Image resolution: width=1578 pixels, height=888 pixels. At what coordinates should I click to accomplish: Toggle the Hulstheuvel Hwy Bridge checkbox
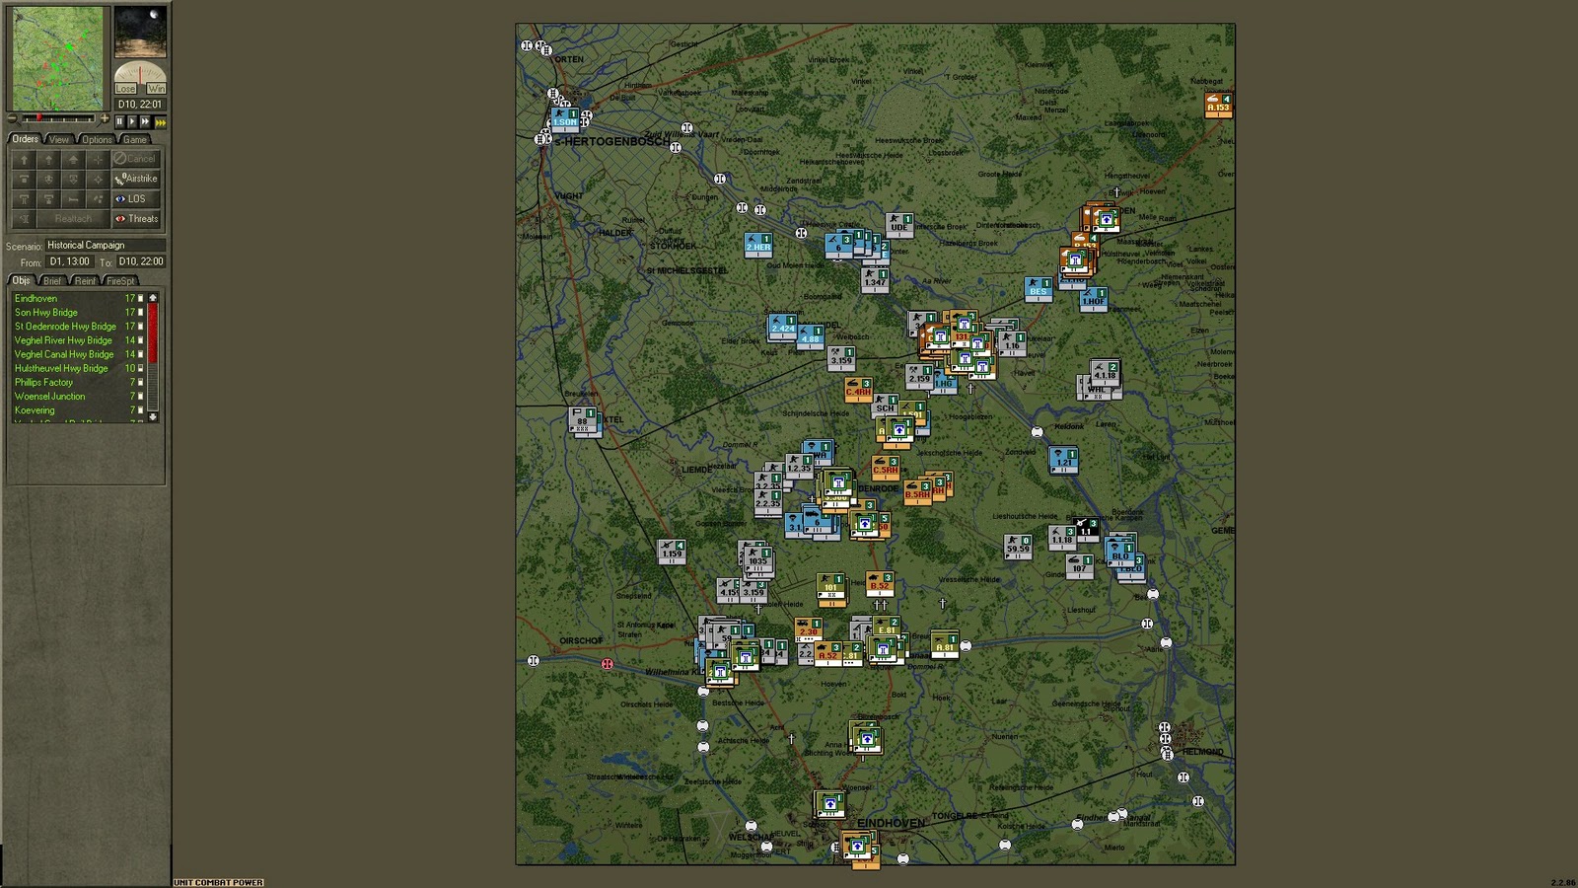140,368
